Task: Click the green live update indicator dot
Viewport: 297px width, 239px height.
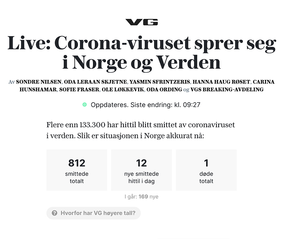Action: (84, 104)
